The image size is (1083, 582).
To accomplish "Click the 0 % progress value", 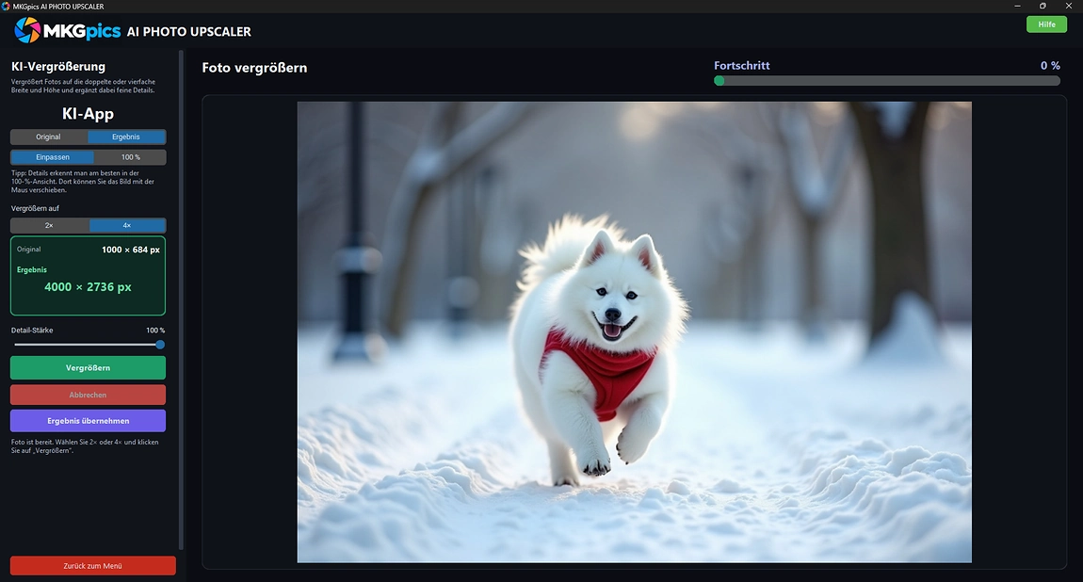I will coord(1050,66).
